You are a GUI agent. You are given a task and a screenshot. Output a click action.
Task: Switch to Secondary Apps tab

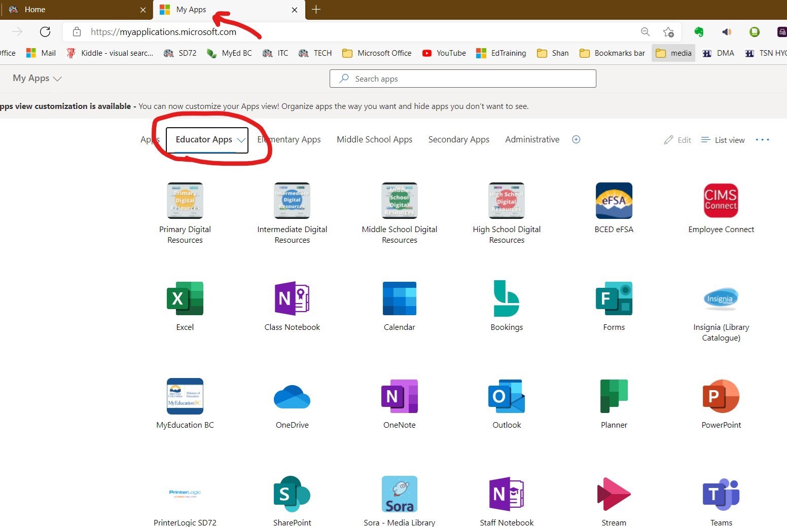pyautogui.click(x=459, y=139)
